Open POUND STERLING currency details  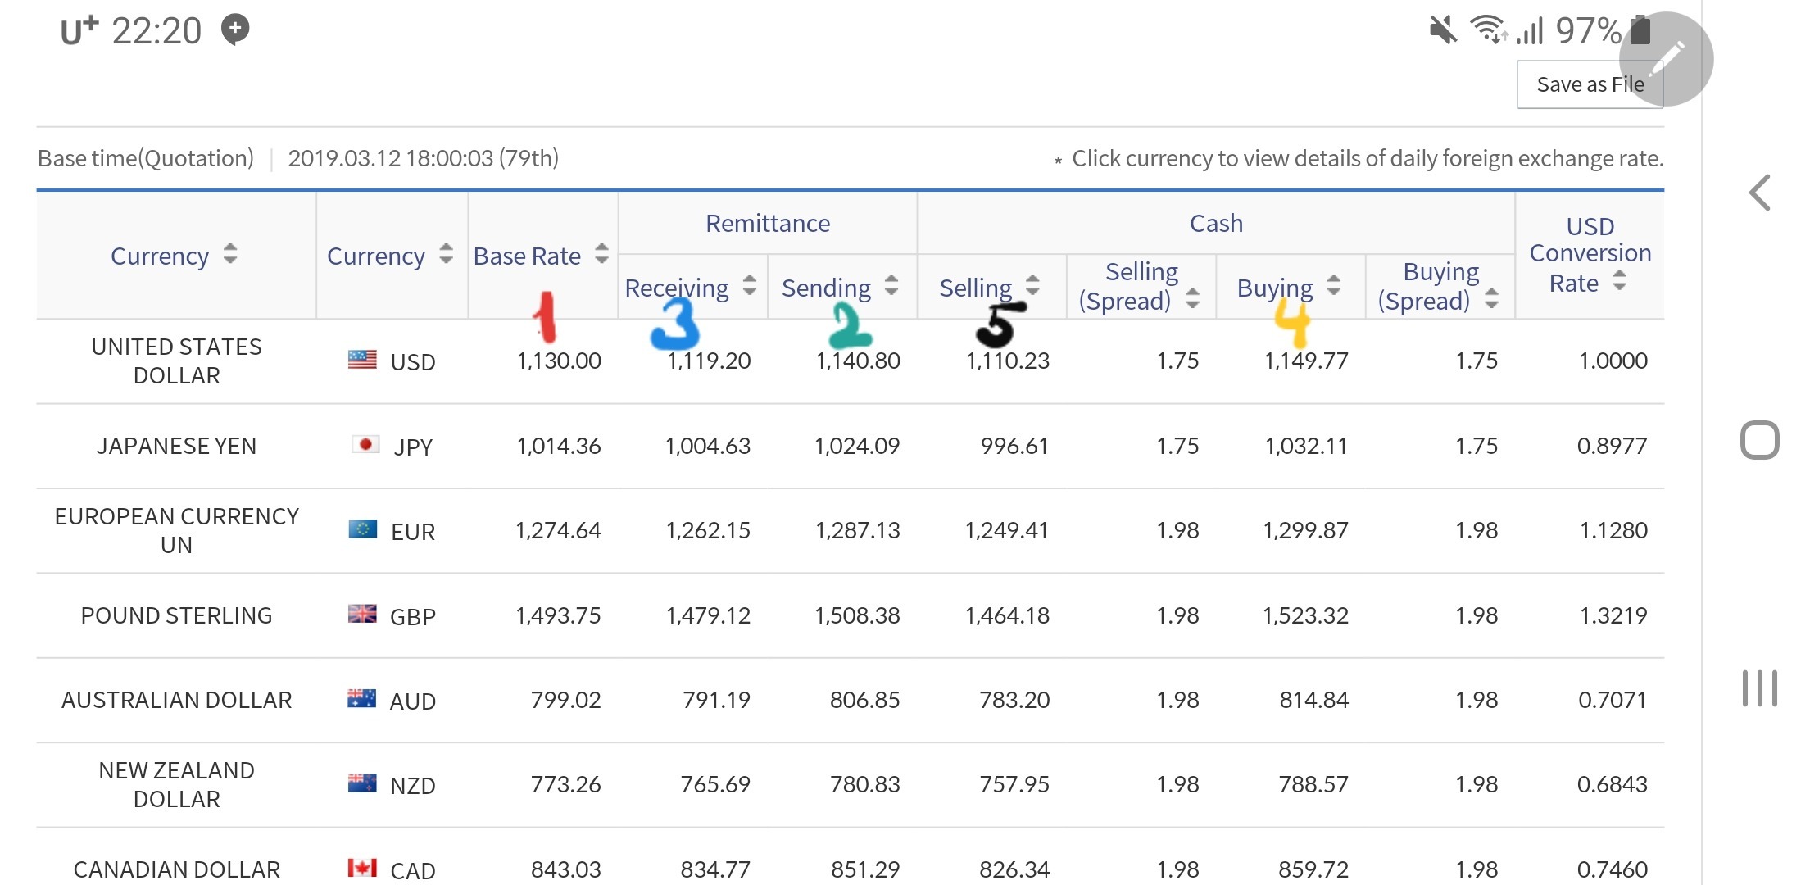pyautogui.click(x=176, y=615)
